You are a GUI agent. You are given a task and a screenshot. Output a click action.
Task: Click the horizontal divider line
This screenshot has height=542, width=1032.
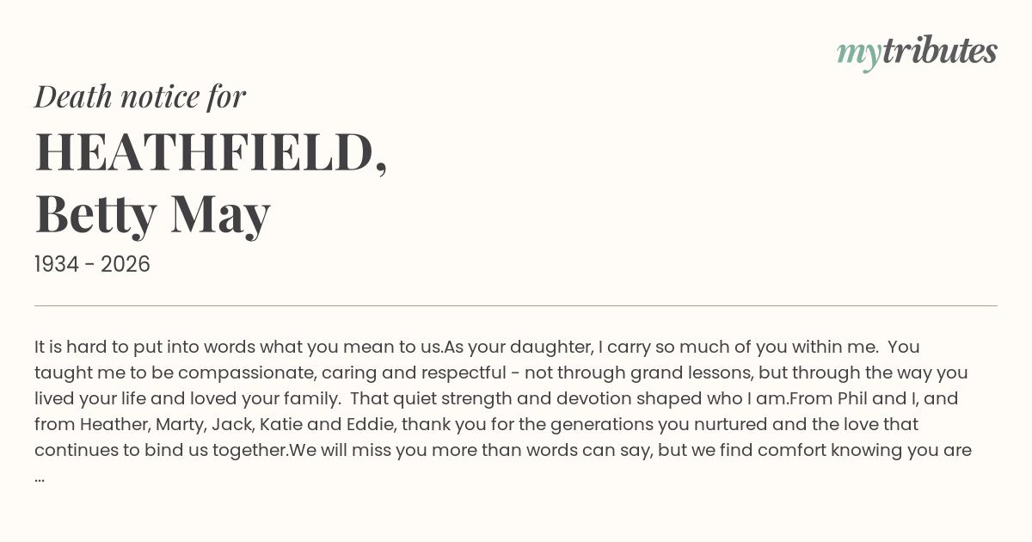tap(516, 305)
